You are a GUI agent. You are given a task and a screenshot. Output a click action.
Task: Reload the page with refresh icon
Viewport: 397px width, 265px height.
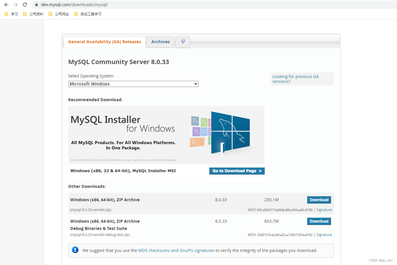(25, 5)
